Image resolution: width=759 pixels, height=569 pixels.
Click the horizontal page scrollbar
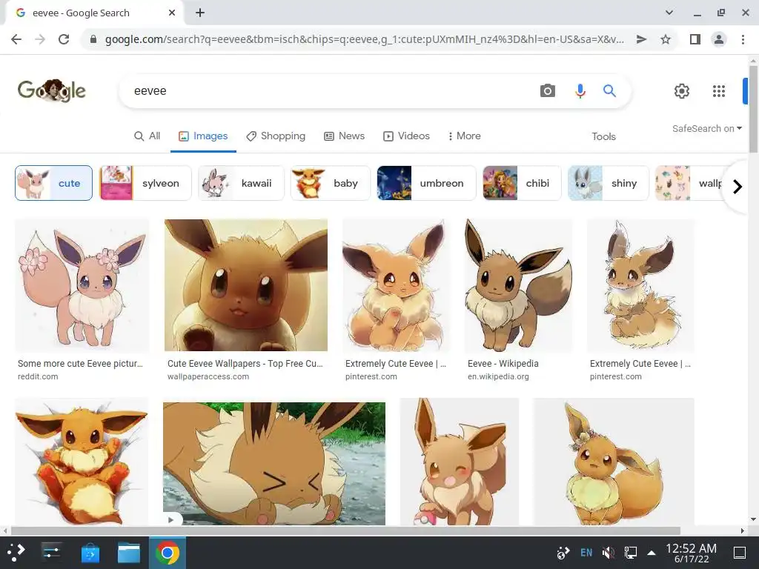tap(345, 530)
